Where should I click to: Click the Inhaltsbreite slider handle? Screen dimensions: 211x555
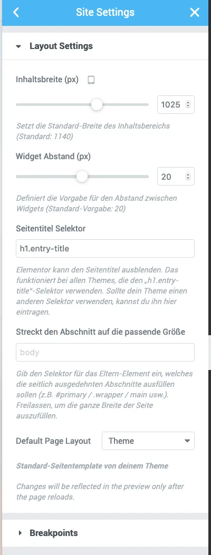point(97,105)
